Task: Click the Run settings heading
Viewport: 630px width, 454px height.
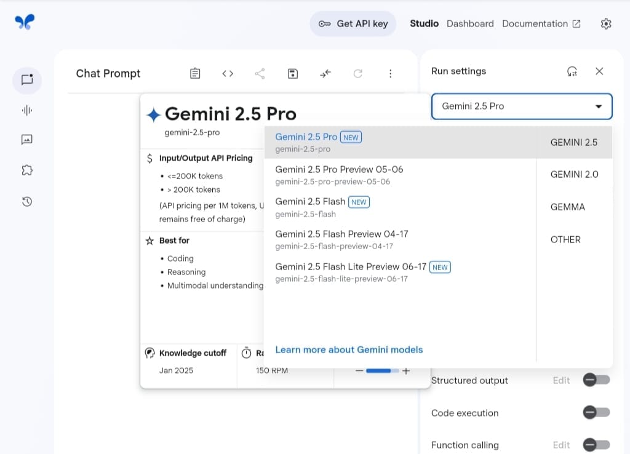Action: (x=458, y=71)
